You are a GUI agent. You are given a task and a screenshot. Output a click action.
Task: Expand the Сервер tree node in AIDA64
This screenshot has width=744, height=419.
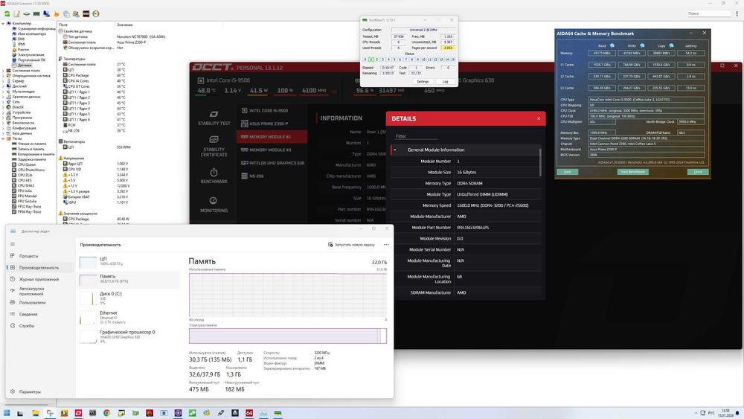(3, 80)
